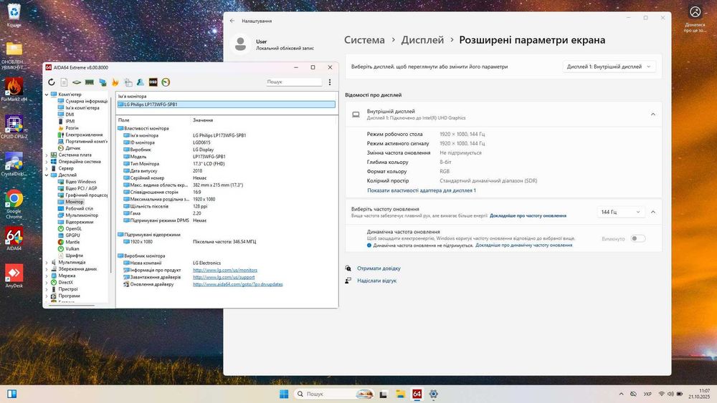Click Отримати довідку link
717x403 pixels.
click(379, 268)
